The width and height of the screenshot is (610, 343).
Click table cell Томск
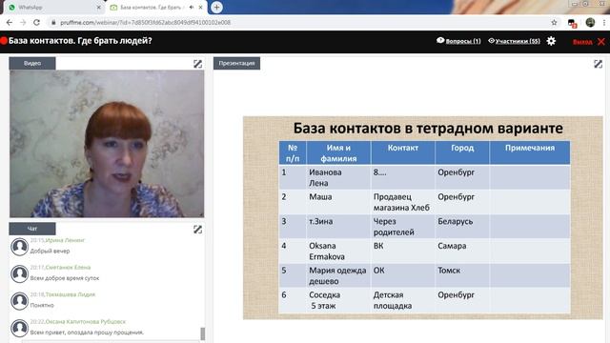462,275
